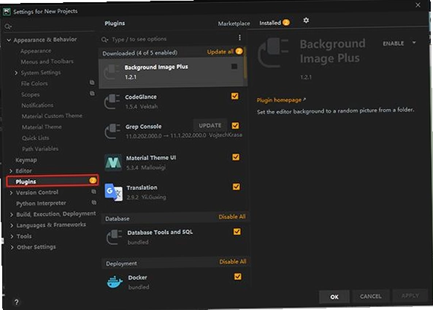
Task: Open Python Interpreter settings
Action: pyautogui.click(x=41, y=203)
